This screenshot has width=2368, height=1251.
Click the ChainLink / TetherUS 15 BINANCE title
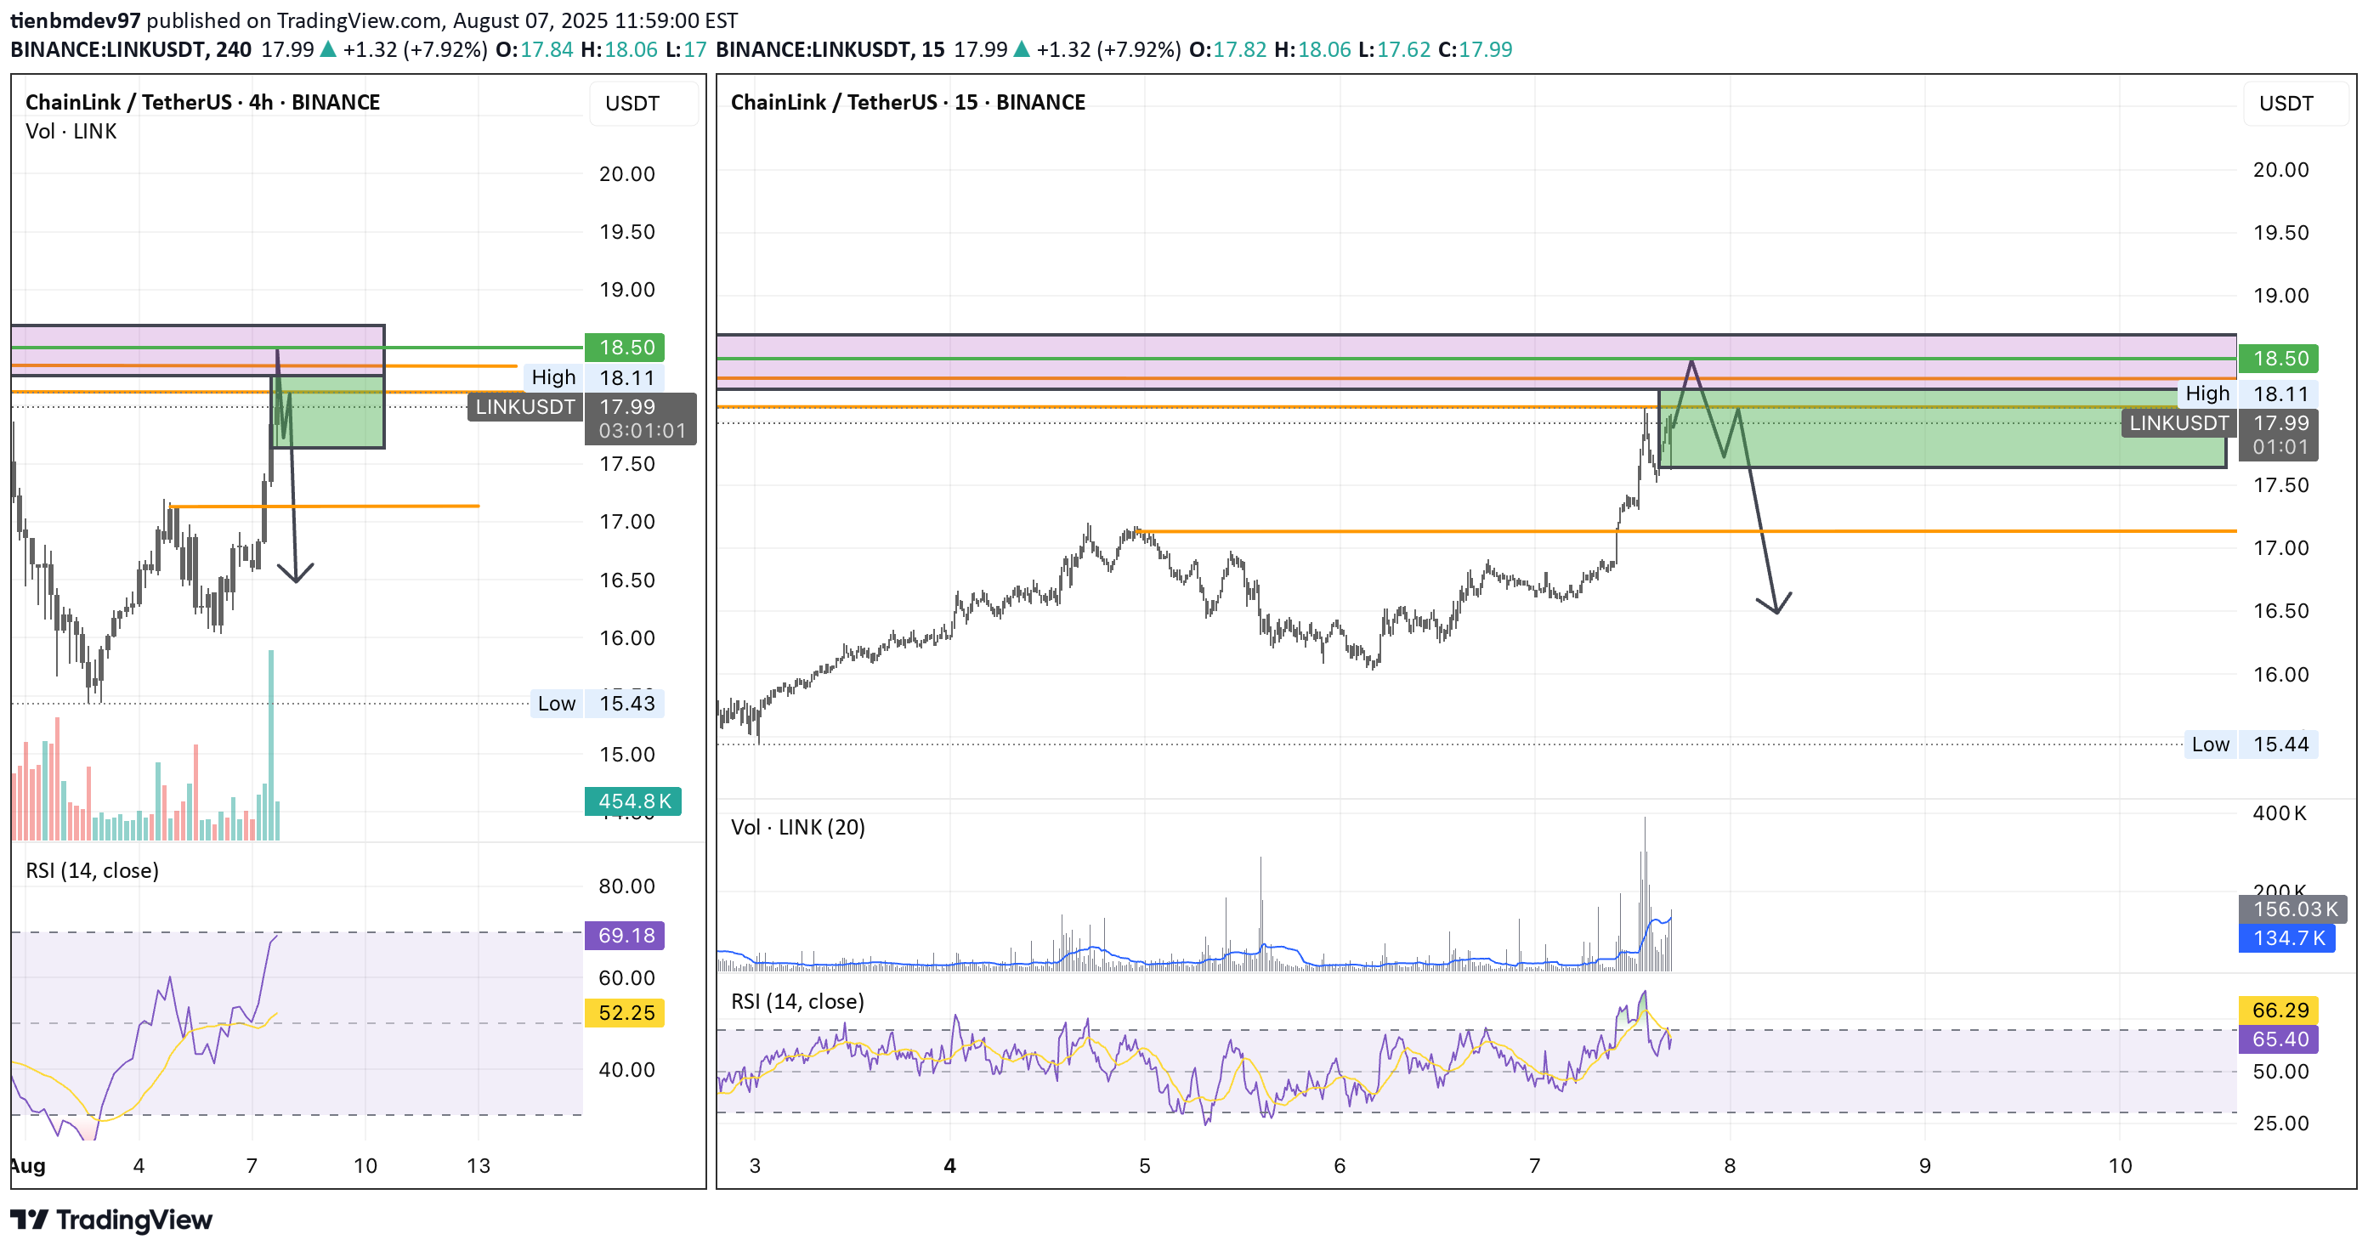coord(907,102)
